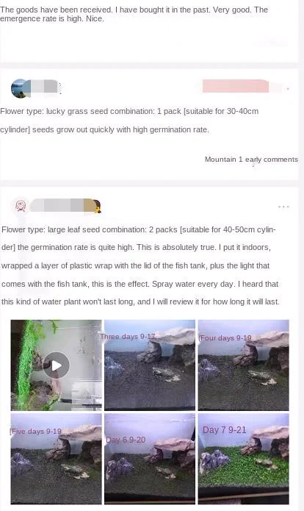The height and width of the screenshot is (511, 304).
Task: Select the blurred username of third reviewer
Action: 57,205
